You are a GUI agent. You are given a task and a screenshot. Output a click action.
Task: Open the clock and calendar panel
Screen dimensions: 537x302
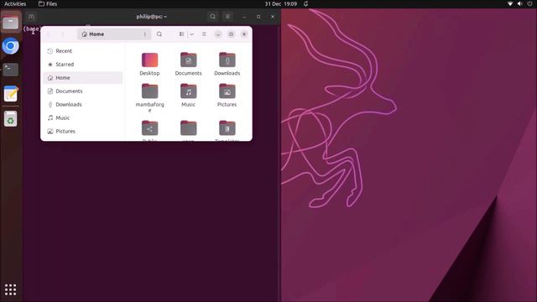click(281, 3)
